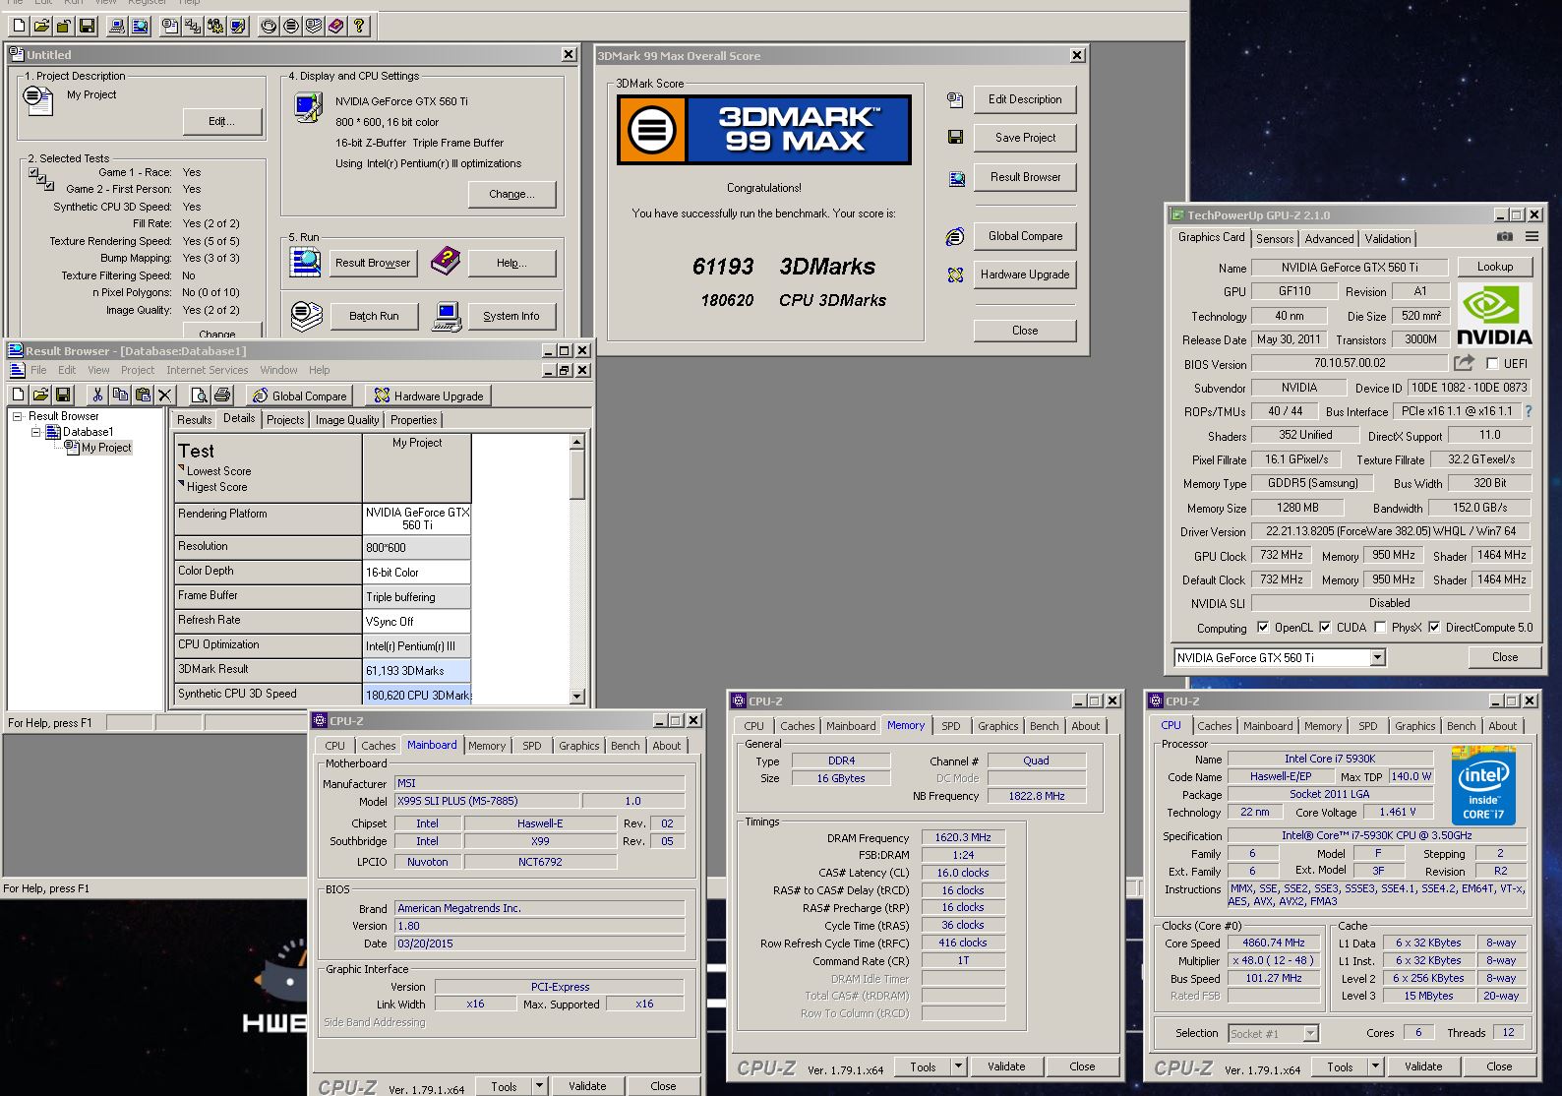Screen dimensions: 1562x1096
Task: Click the Edit Description button
Action: pos(1025,99)
